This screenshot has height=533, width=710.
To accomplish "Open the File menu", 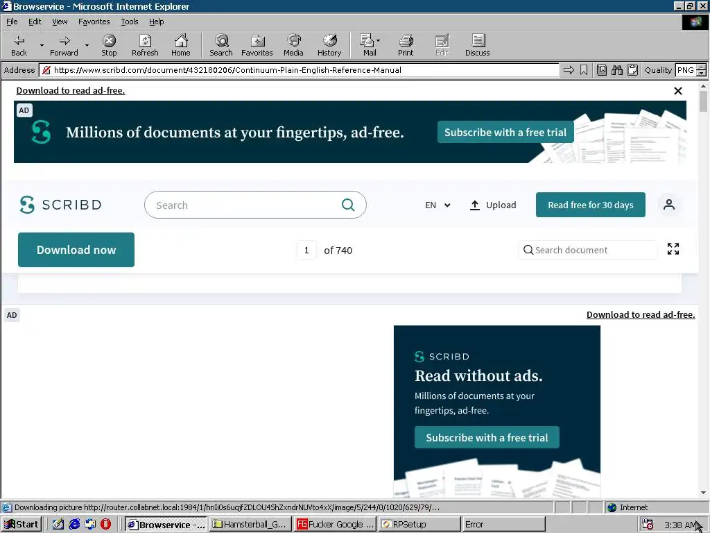I will point(12,22).
